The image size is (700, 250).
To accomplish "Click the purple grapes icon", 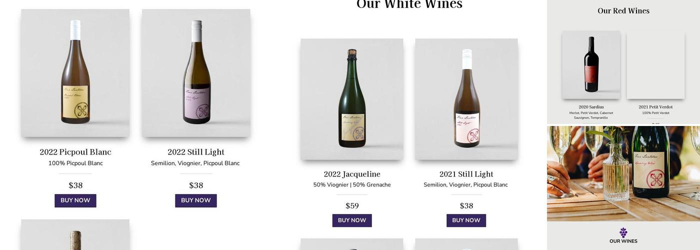I will point(623,232).
